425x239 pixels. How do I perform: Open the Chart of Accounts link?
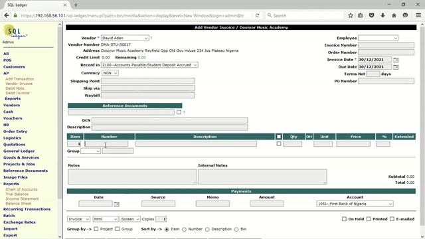pos(21,189)
